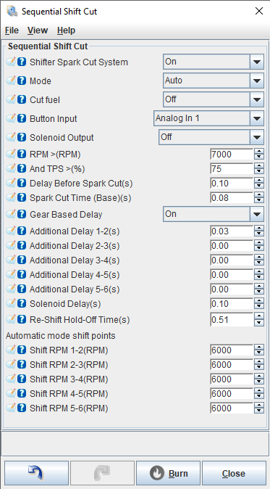The image size is (270, 489).
Task: Click the edit icon beside Shifter Spark Cut System
Action: (11, 62)
